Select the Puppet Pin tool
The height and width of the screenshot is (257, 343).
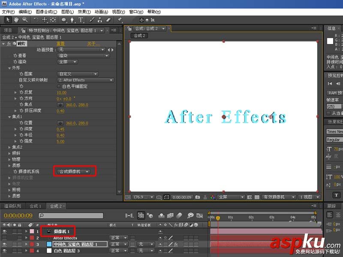click(120, 20)
